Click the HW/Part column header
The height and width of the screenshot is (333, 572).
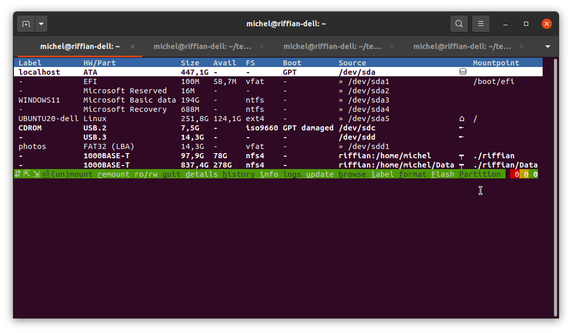click(99, 63)
